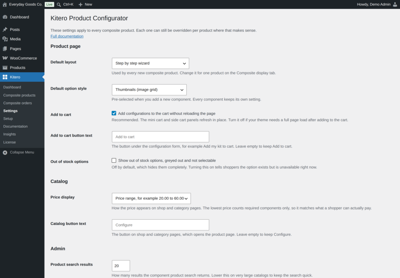Image resolution: width=400 pixels, height=278 pixels.
Task: Click New in the admin bar
Action: 88,4
